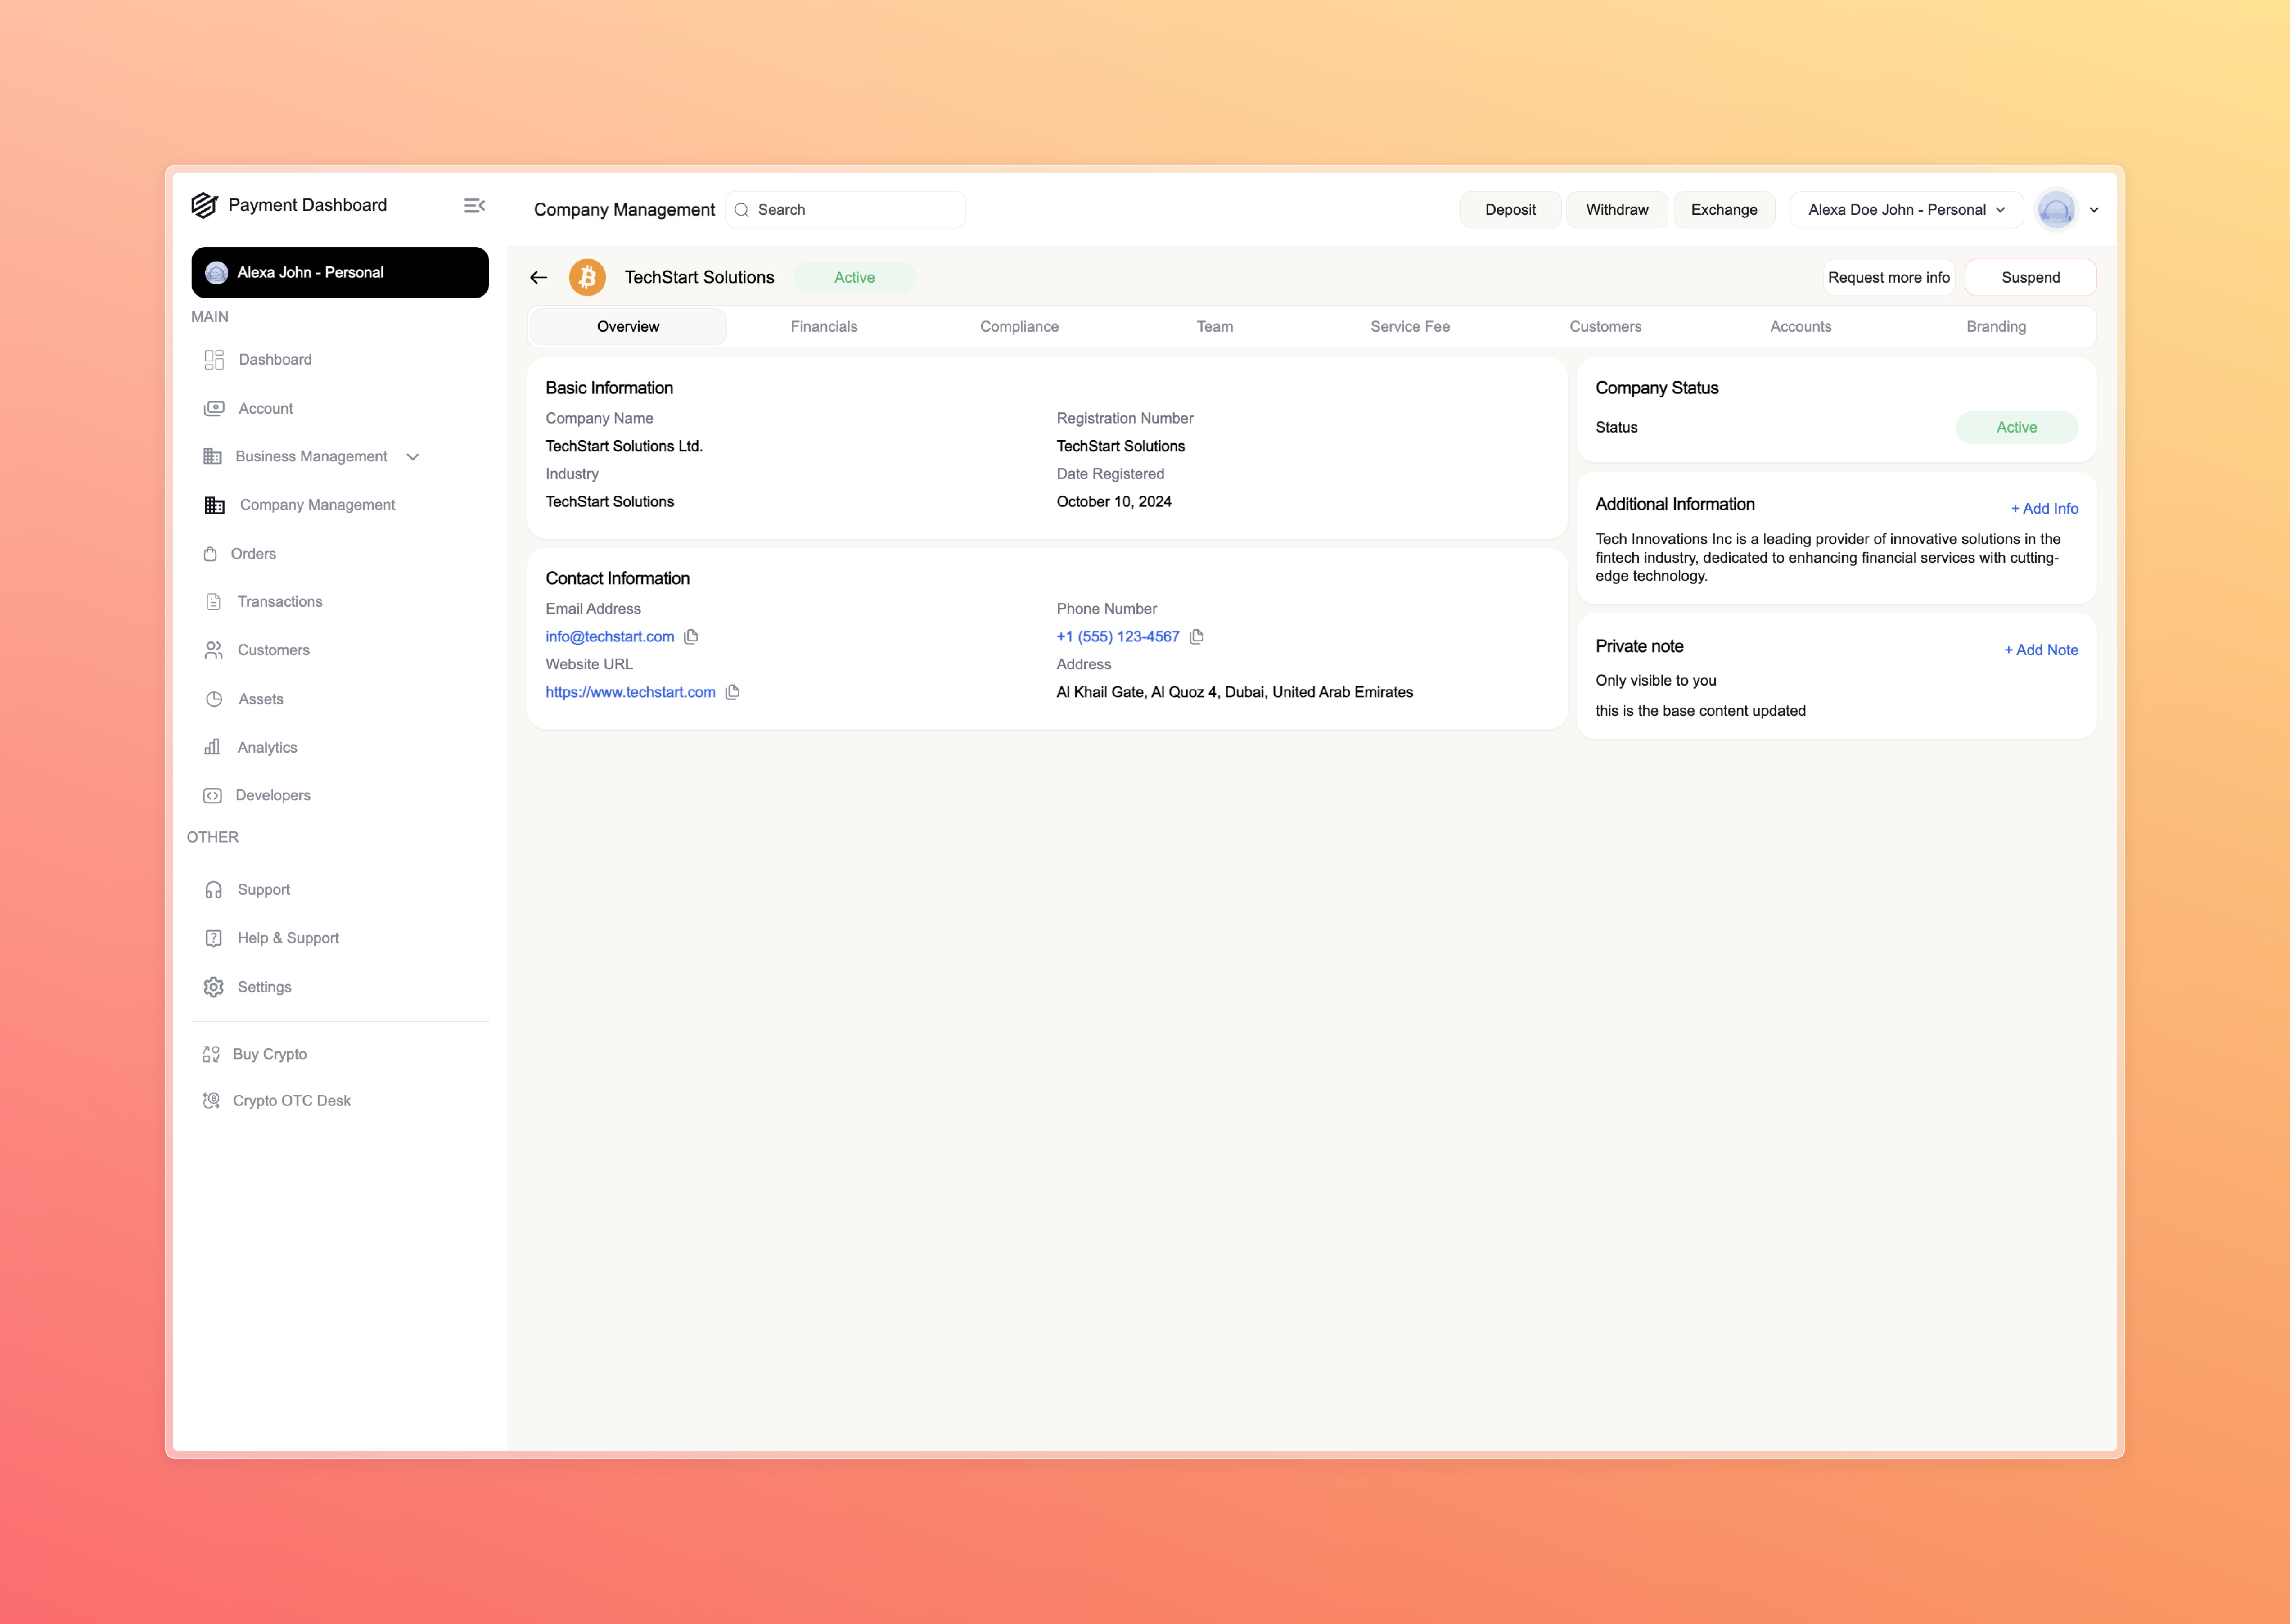Click the Support headset icon
The width and height of the screenshot is (2290, 1624).
[213, 890]
